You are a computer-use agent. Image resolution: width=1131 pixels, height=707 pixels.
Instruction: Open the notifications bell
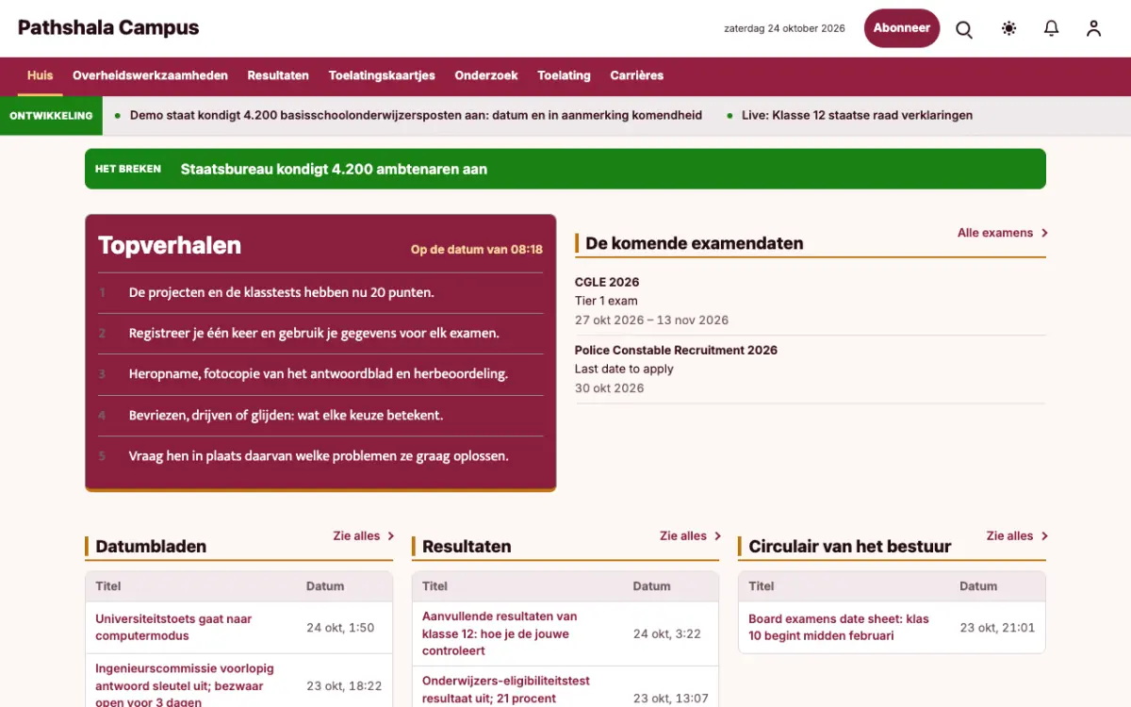[x=1051, y=28]
